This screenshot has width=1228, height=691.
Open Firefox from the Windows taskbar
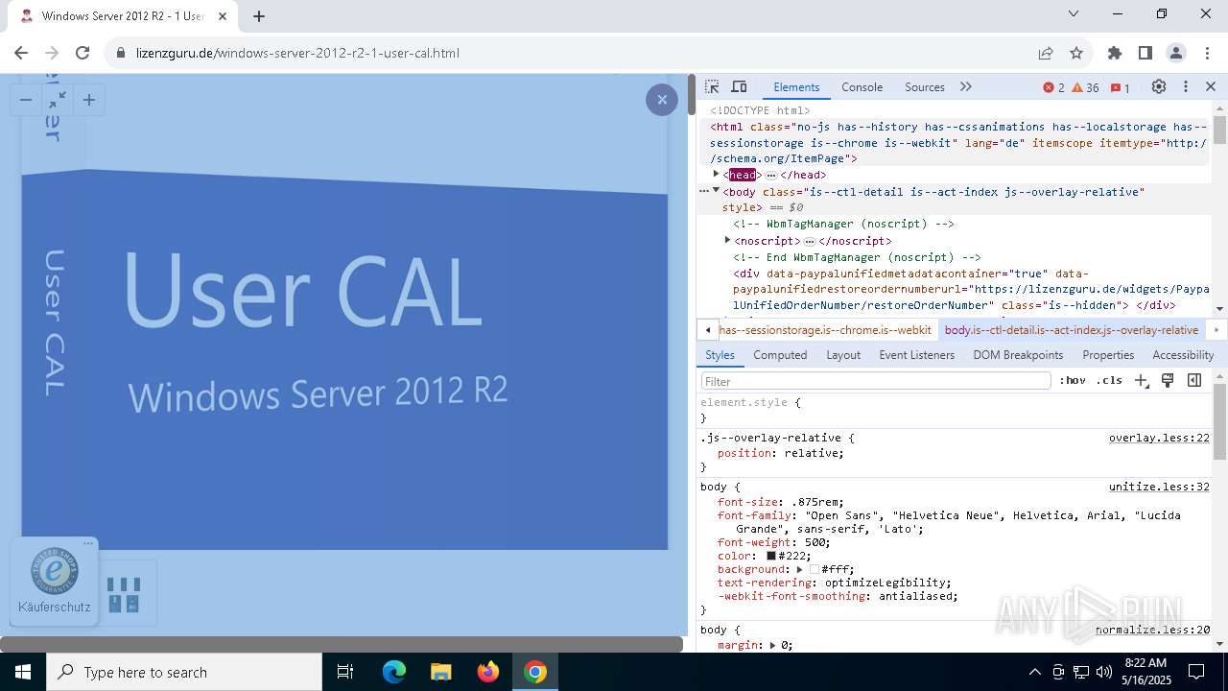click(x=488, y=672)
